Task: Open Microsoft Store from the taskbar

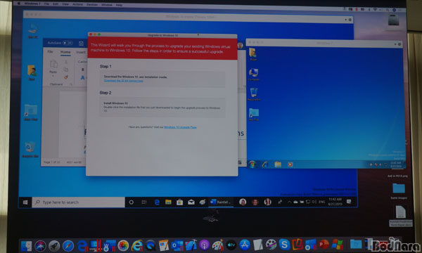Action: [179, 202]
